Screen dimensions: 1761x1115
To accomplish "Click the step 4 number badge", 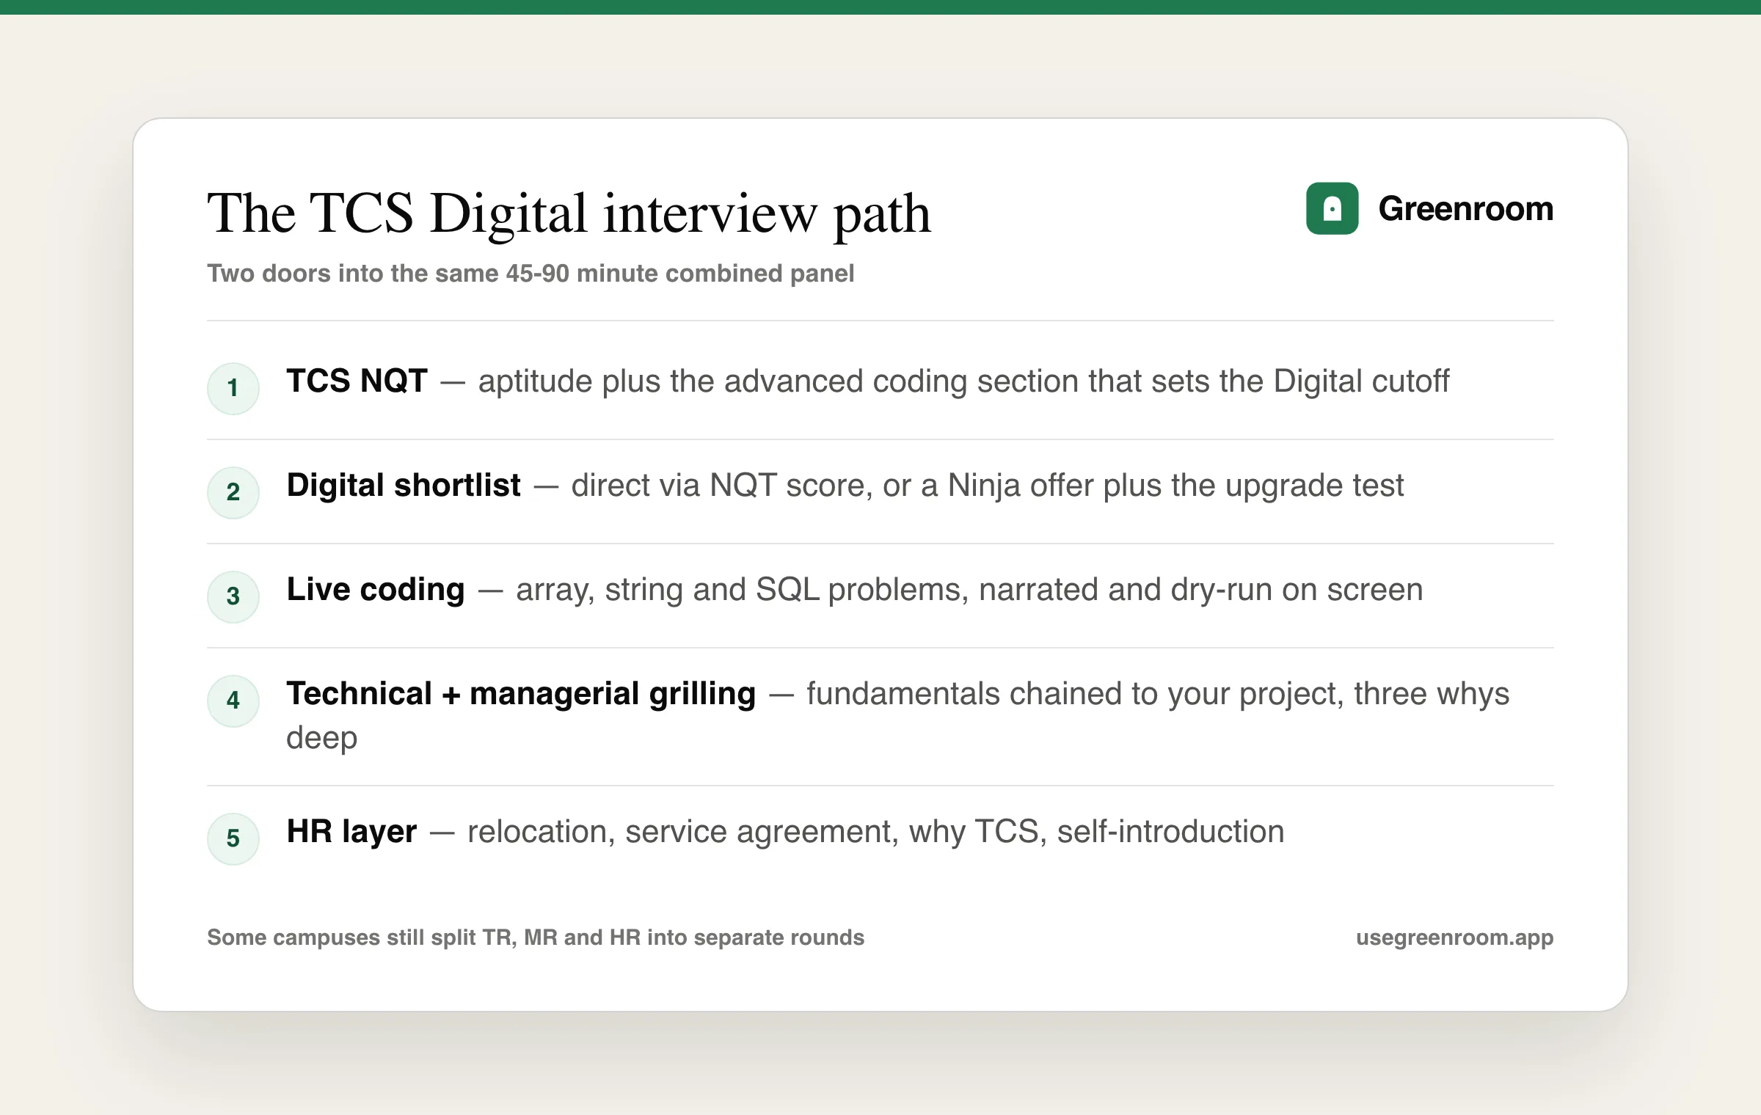I will point(233,701).
